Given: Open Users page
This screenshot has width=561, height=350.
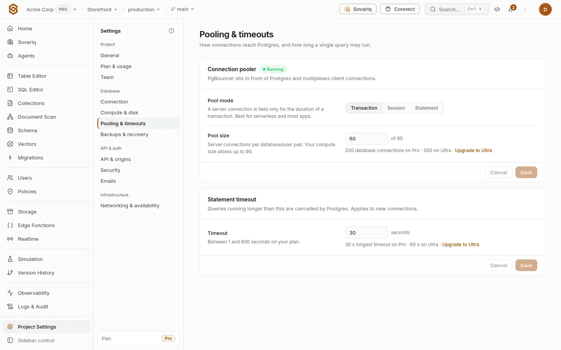Looking at the screenshot, I should [x=47, y=178].
